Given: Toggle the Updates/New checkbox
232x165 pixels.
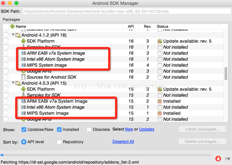Looking at the screenshot, I should click(x=24, y=130).
